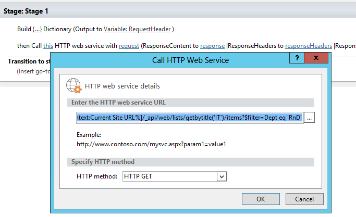Select the "request" parameter link
Screen dimensions: 356x217
pos(129,46)
